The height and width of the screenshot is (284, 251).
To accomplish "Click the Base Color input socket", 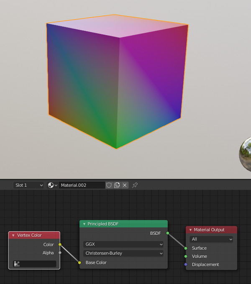I will coord(79,263).
